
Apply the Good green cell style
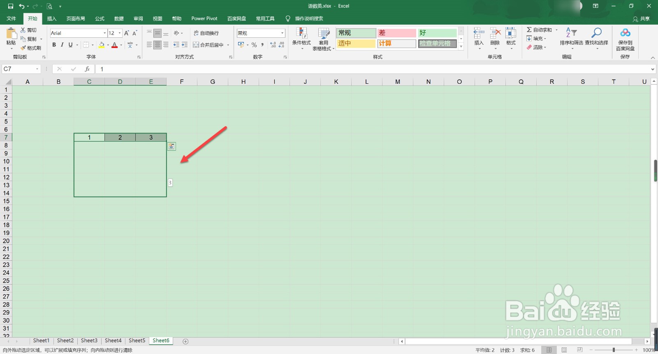coord(438,33)
